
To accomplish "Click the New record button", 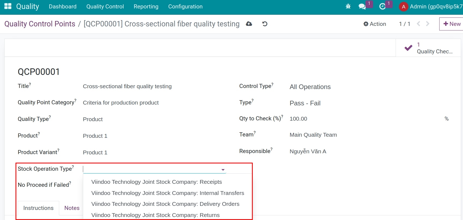I will [452, 24].
